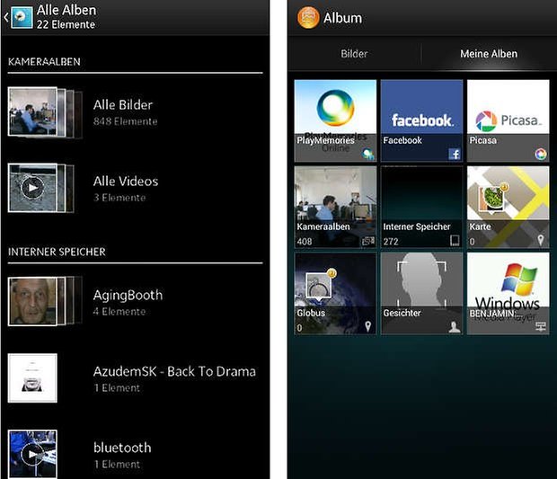The image size is (557, 479).
Task: Tap the back arrow beside Alle Alben
Action: (x=6, y=17)
